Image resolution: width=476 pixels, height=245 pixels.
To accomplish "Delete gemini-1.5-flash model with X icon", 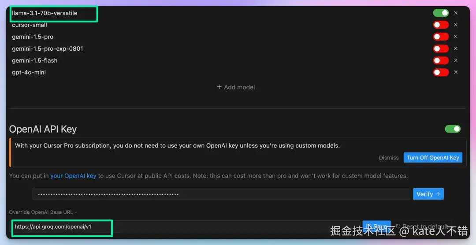I will pos(456,60).
